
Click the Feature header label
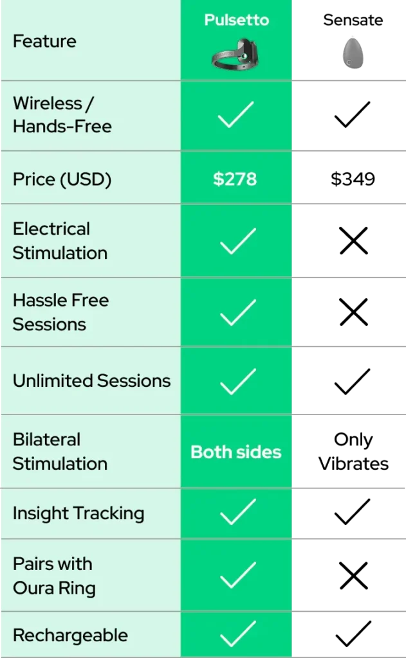click(x=44, y=41)
